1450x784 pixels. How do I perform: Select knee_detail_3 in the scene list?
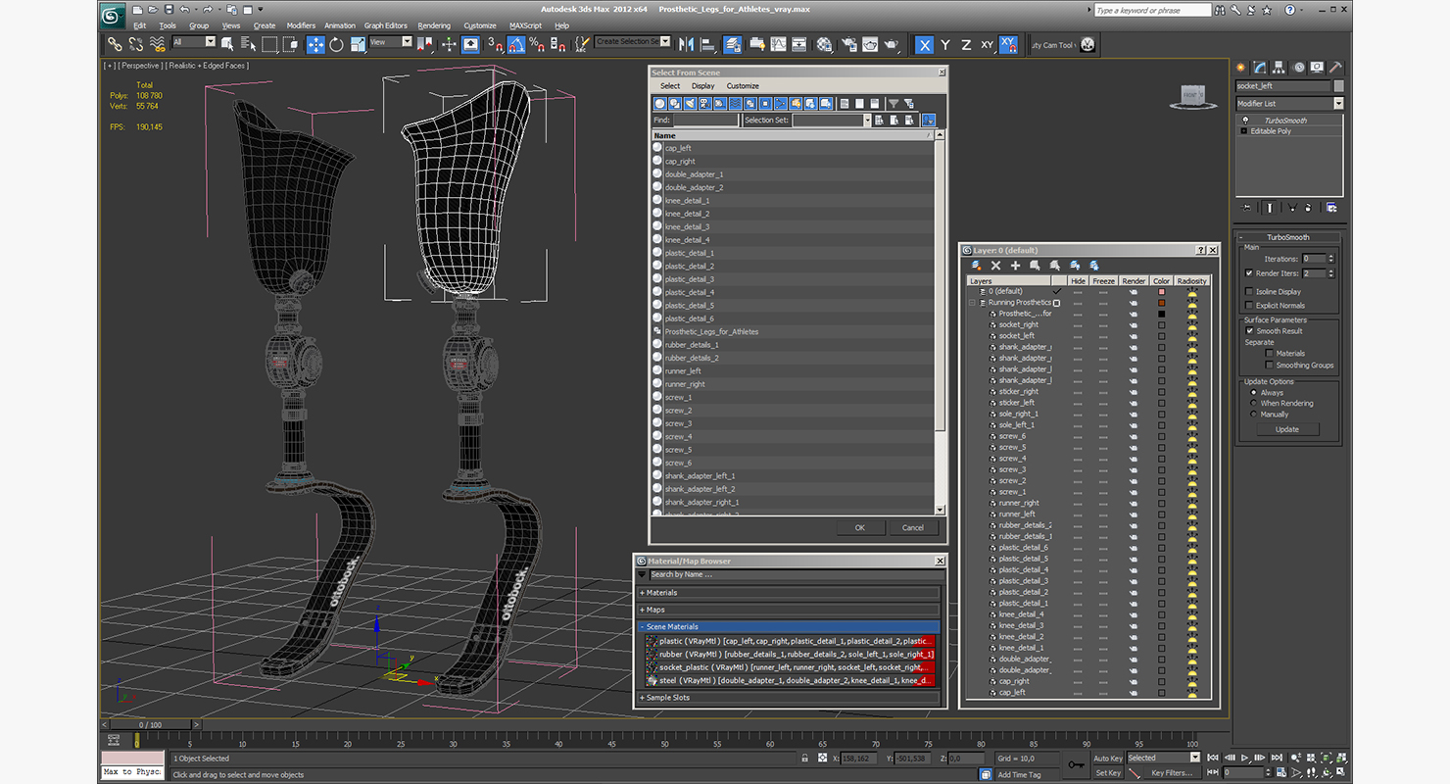click(687, 226)
